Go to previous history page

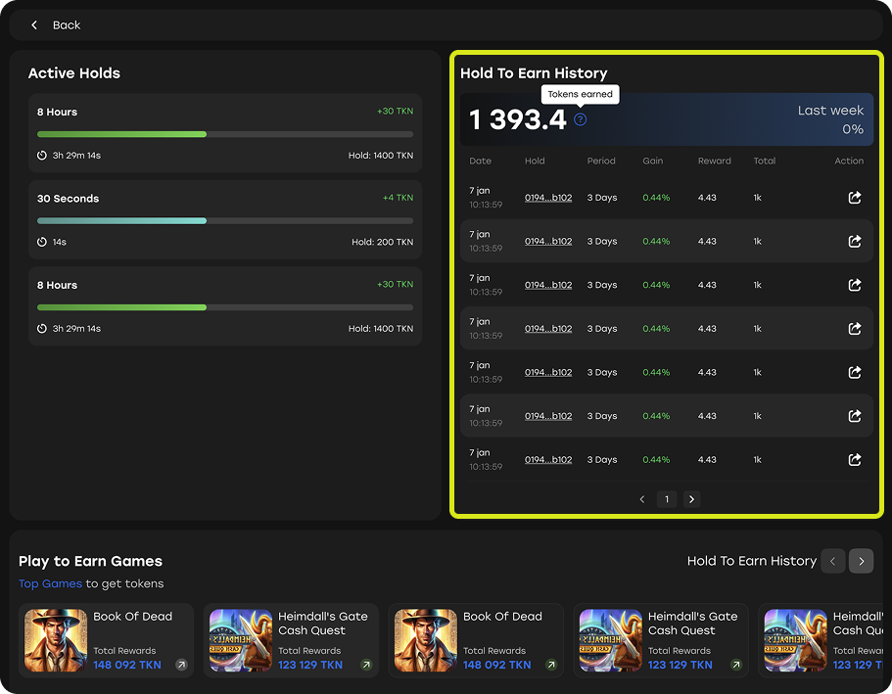pos(642,499)
